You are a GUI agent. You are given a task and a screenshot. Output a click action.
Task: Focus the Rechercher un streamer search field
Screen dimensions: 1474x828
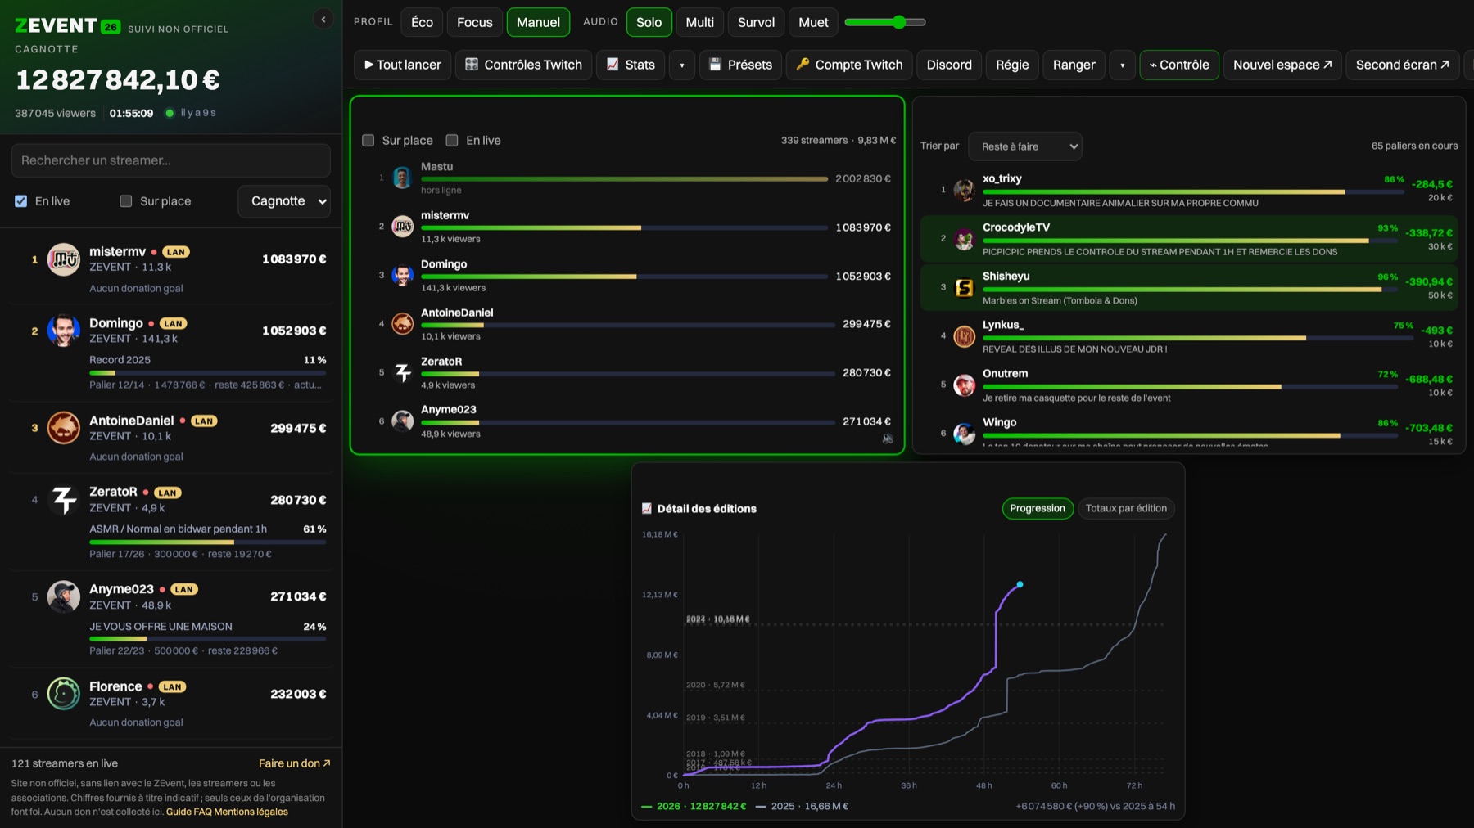171,160
